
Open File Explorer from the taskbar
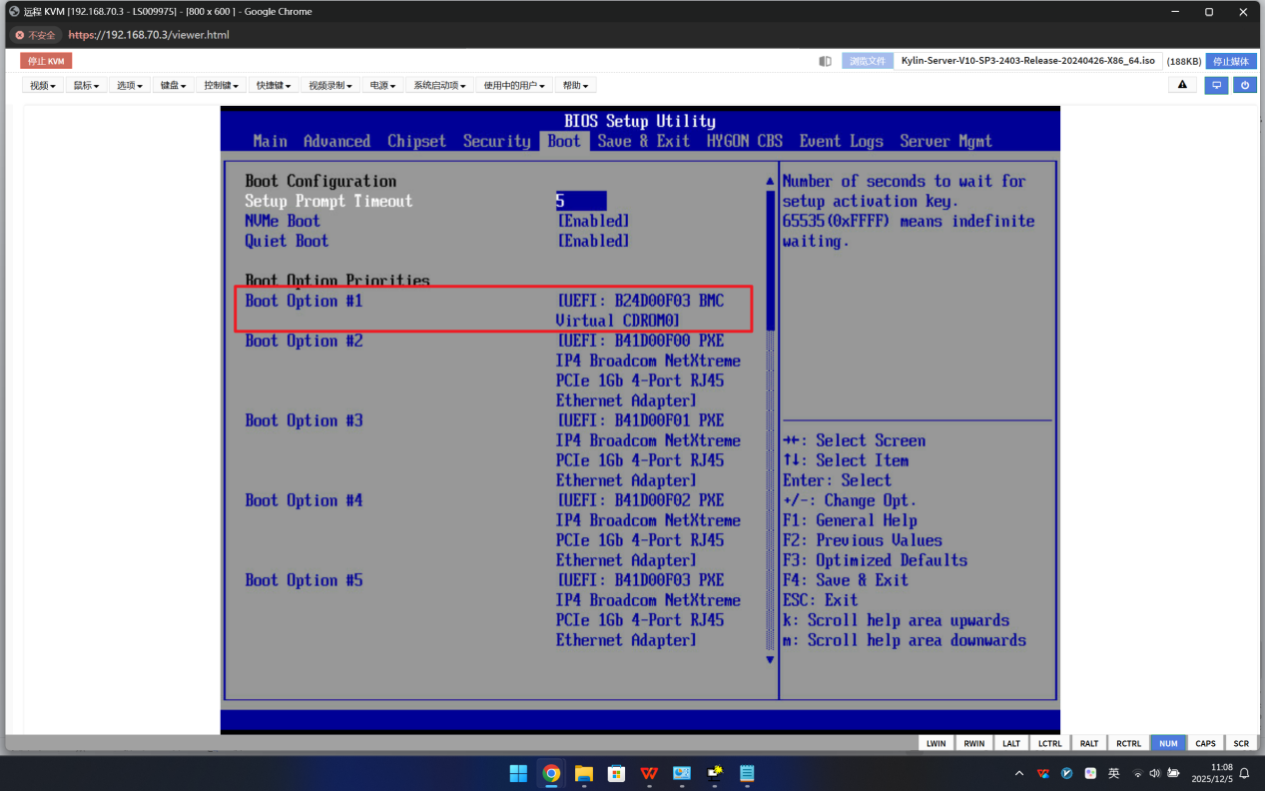584,773
